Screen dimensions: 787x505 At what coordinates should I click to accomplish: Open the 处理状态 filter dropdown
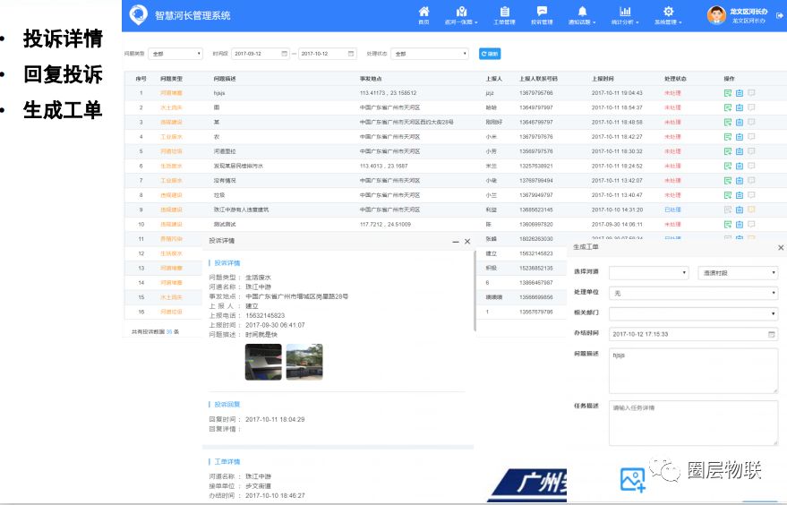tap(430, 53)
